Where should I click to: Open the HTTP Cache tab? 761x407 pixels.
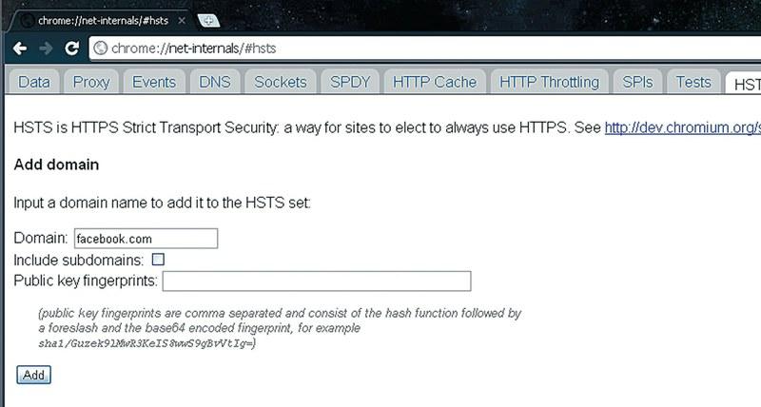tap(434, 83)
